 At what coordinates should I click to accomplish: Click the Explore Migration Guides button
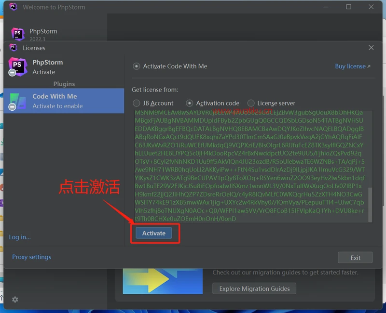tap(254, 289)
